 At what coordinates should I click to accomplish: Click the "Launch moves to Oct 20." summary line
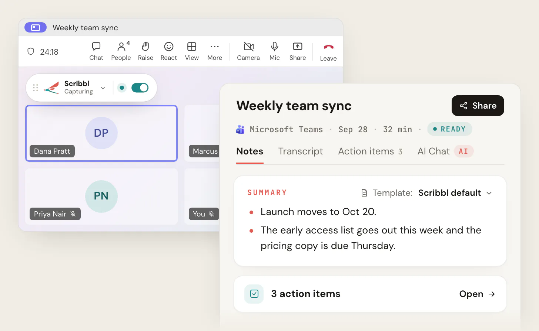click(318, 212)
